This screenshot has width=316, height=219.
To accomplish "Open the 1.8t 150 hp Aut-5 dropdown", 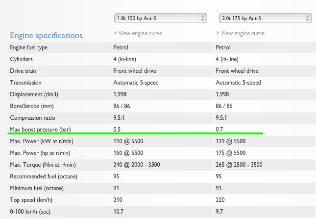I will pyautogui.click(x=157, y=18).
